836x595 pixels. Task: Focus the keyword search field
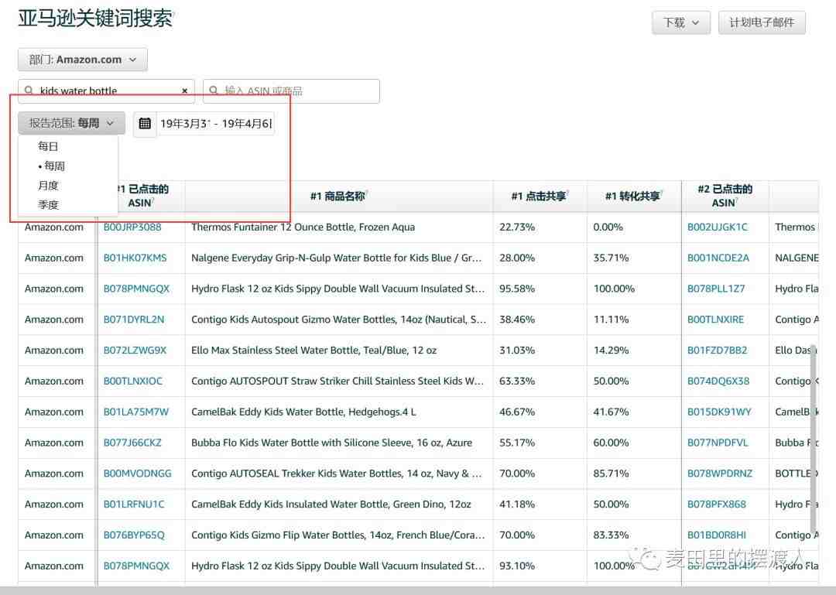(x=106, y=91)
